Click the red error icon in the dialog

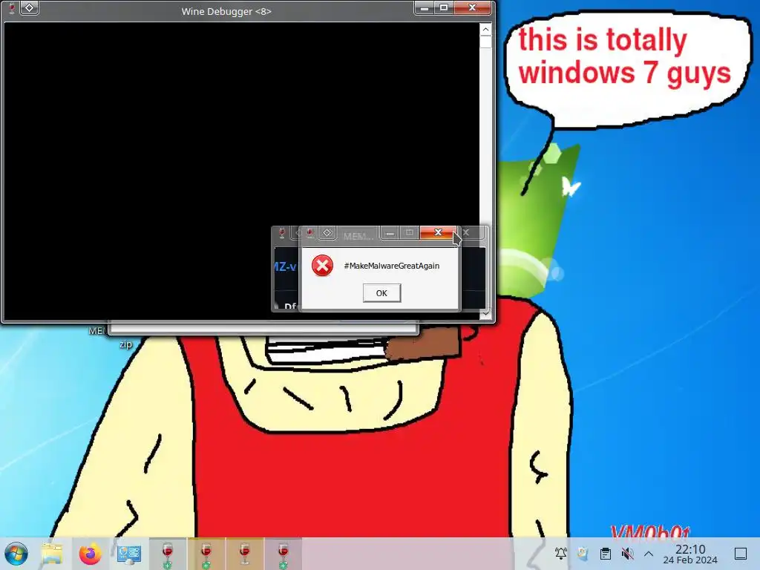click(322, 266)
